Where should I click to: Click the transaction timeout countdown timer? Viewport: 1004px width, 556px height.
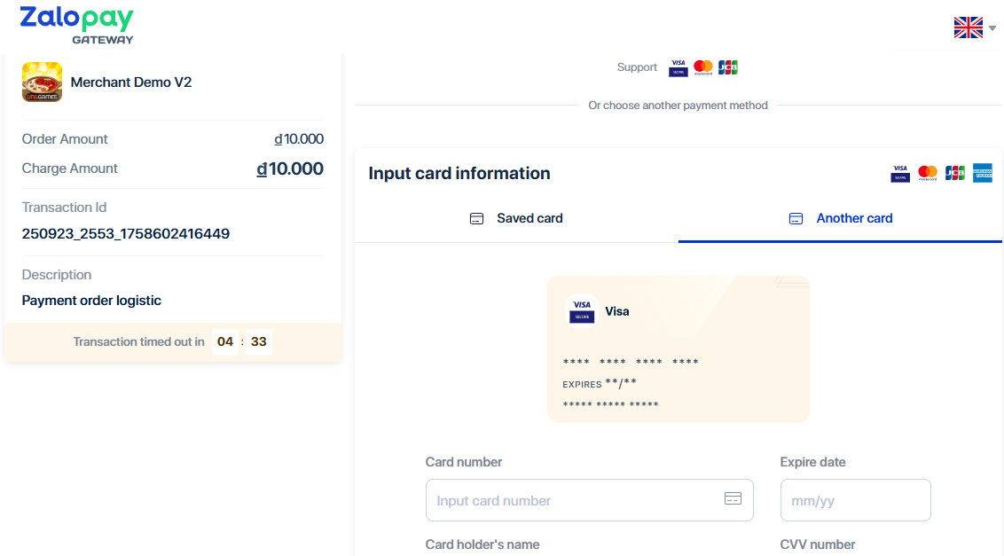point(241,341)
